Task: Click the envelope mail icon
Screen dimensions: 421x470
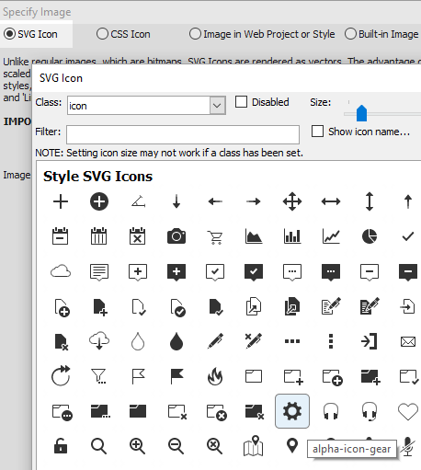Action: pos(408,341)
